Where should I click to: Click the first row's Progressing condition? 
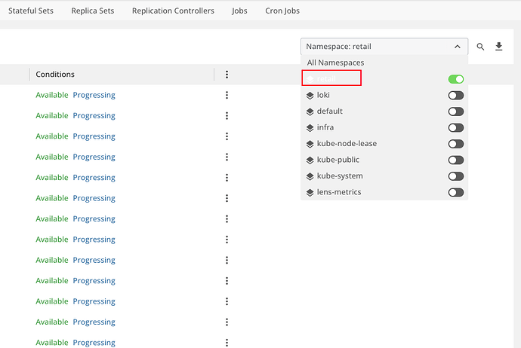pyautogui.click(x=94, y=95)
